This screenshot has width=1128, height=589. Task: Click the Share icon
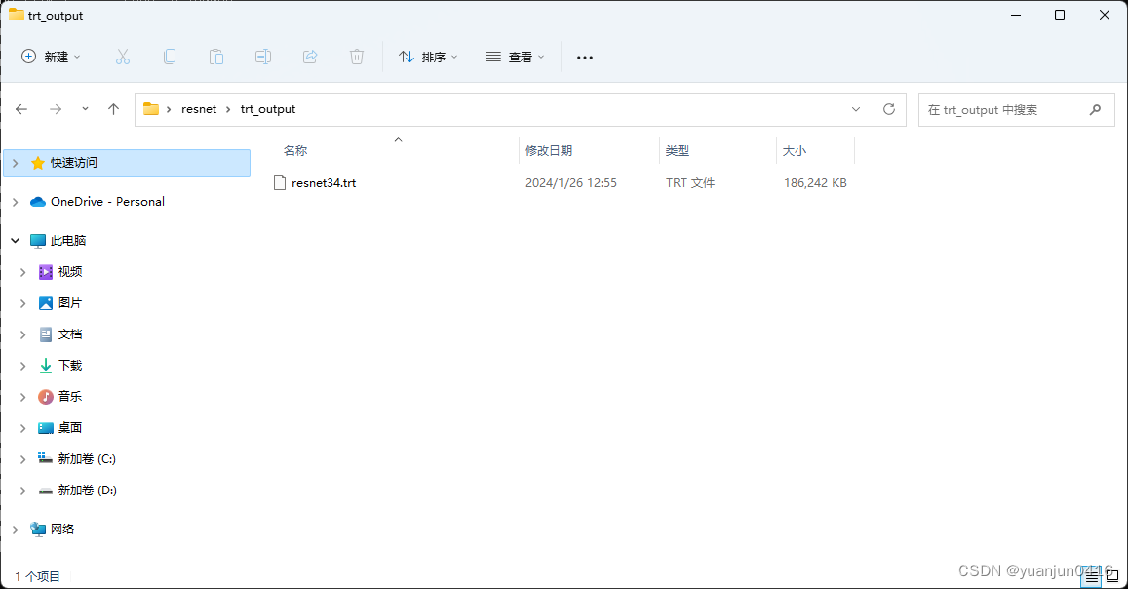tap(310, 57)
